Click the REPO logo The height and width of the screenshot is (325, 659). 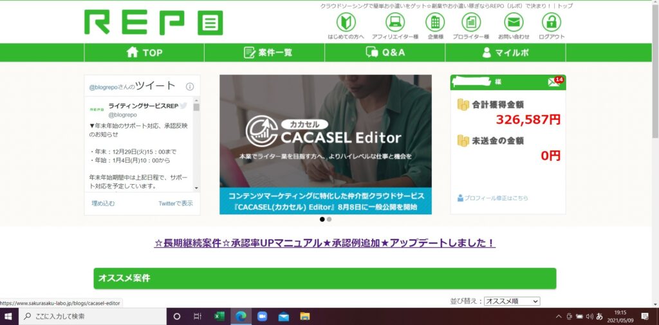coord(154,23)
